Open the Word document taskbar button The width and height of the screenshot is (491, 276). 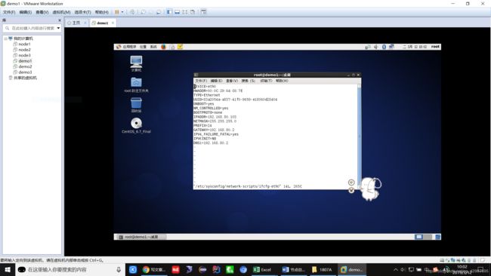point(293,269)
